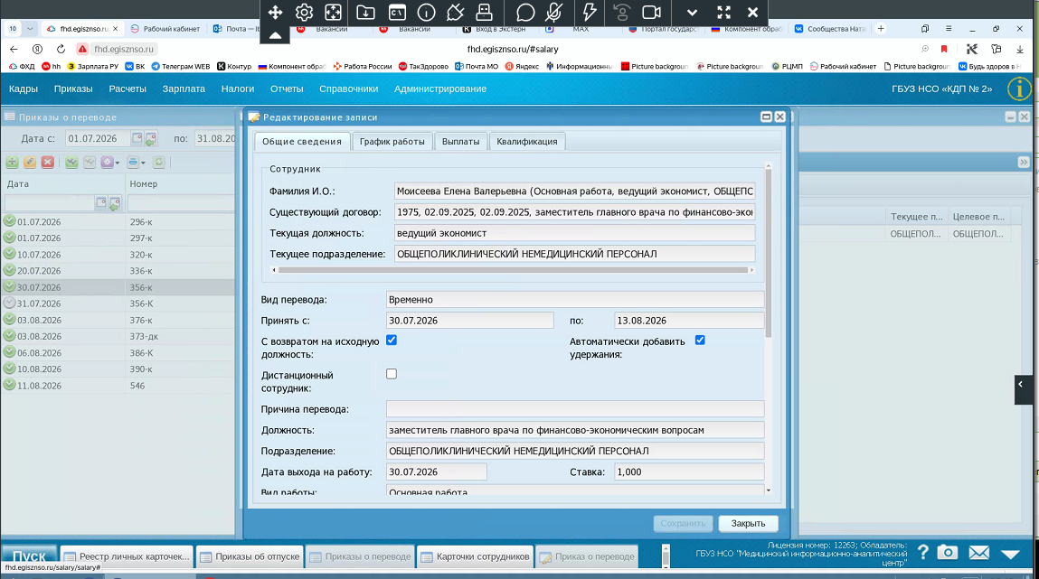Enable 'Дистанционный сотрудник' checkbox
The image size is (1039, 579).
(x=392, y=374)
